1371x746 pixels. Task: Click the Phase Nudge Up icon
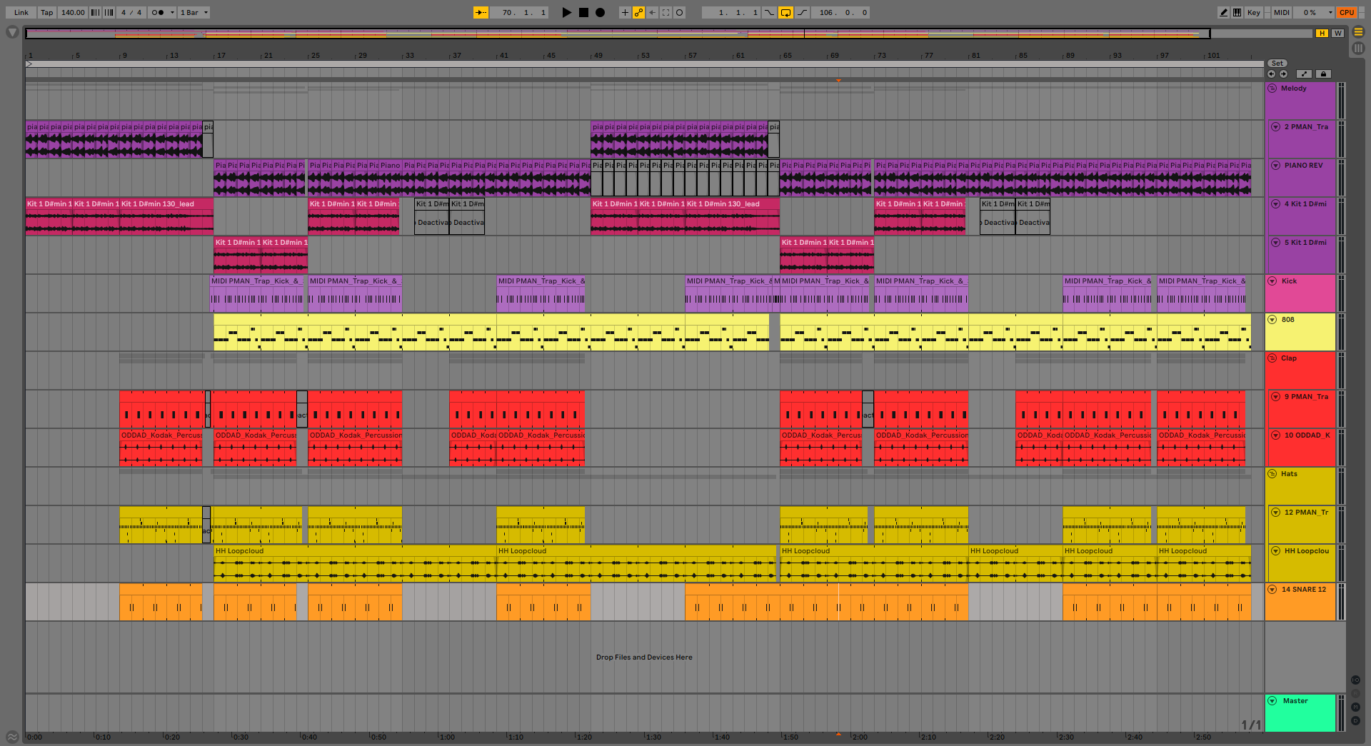[x=109, y=12]
